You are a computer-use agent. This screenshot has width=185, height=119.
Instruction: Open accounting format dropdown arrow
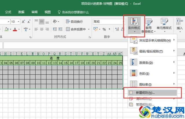coord(100,29)
